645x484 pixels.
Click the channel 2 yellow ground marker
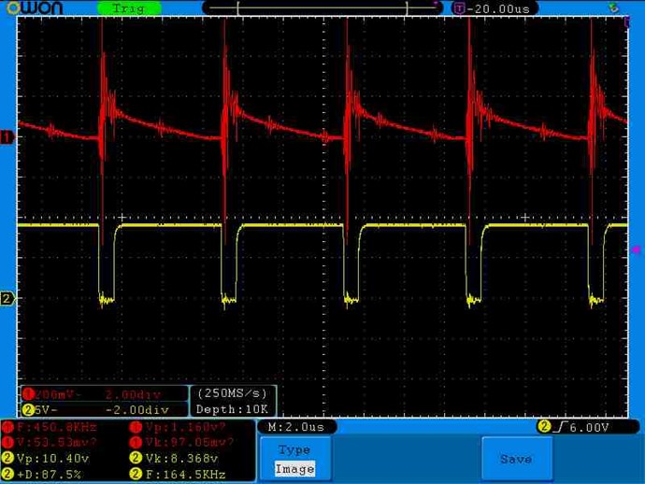coord(7,299)
